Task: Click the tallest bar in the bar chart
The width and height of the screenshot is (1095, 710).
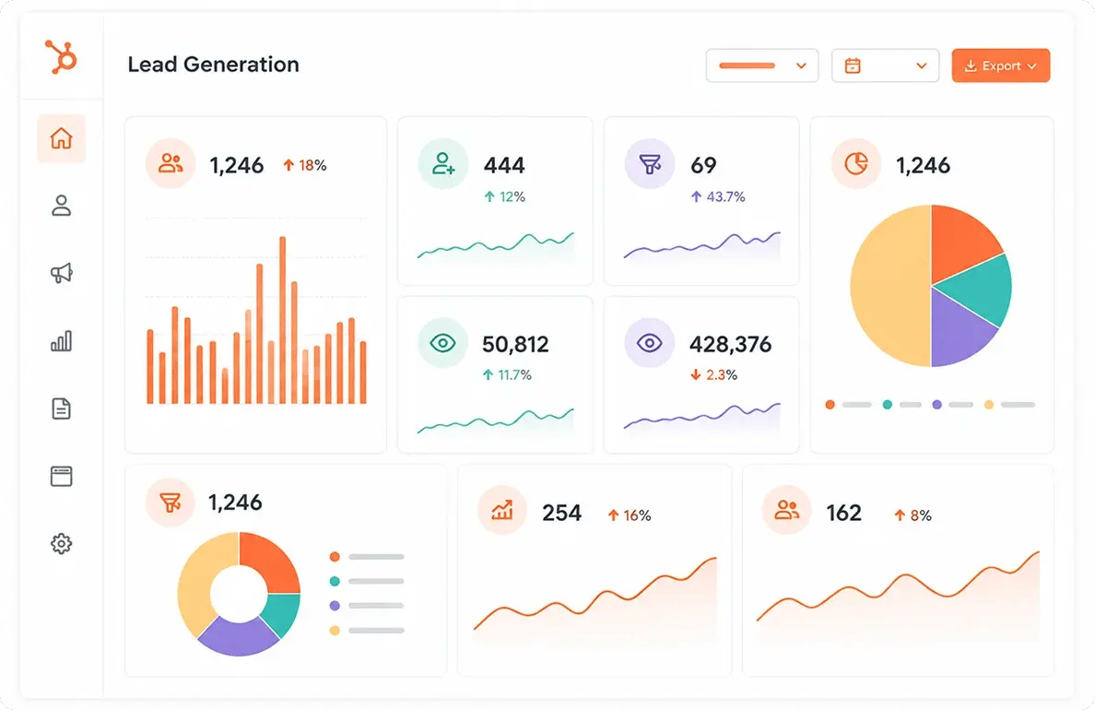Action: point(283,320)
